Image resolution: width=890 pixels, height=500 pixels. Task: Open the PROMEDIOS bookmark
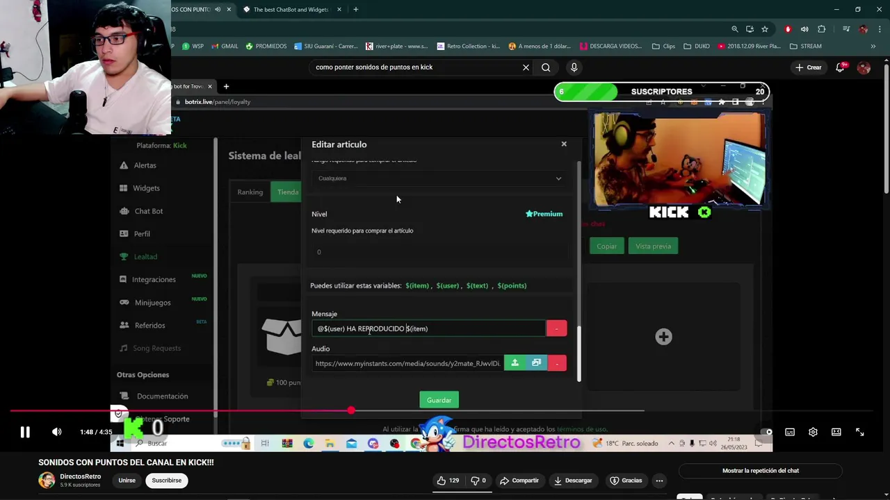click(265, 47)
